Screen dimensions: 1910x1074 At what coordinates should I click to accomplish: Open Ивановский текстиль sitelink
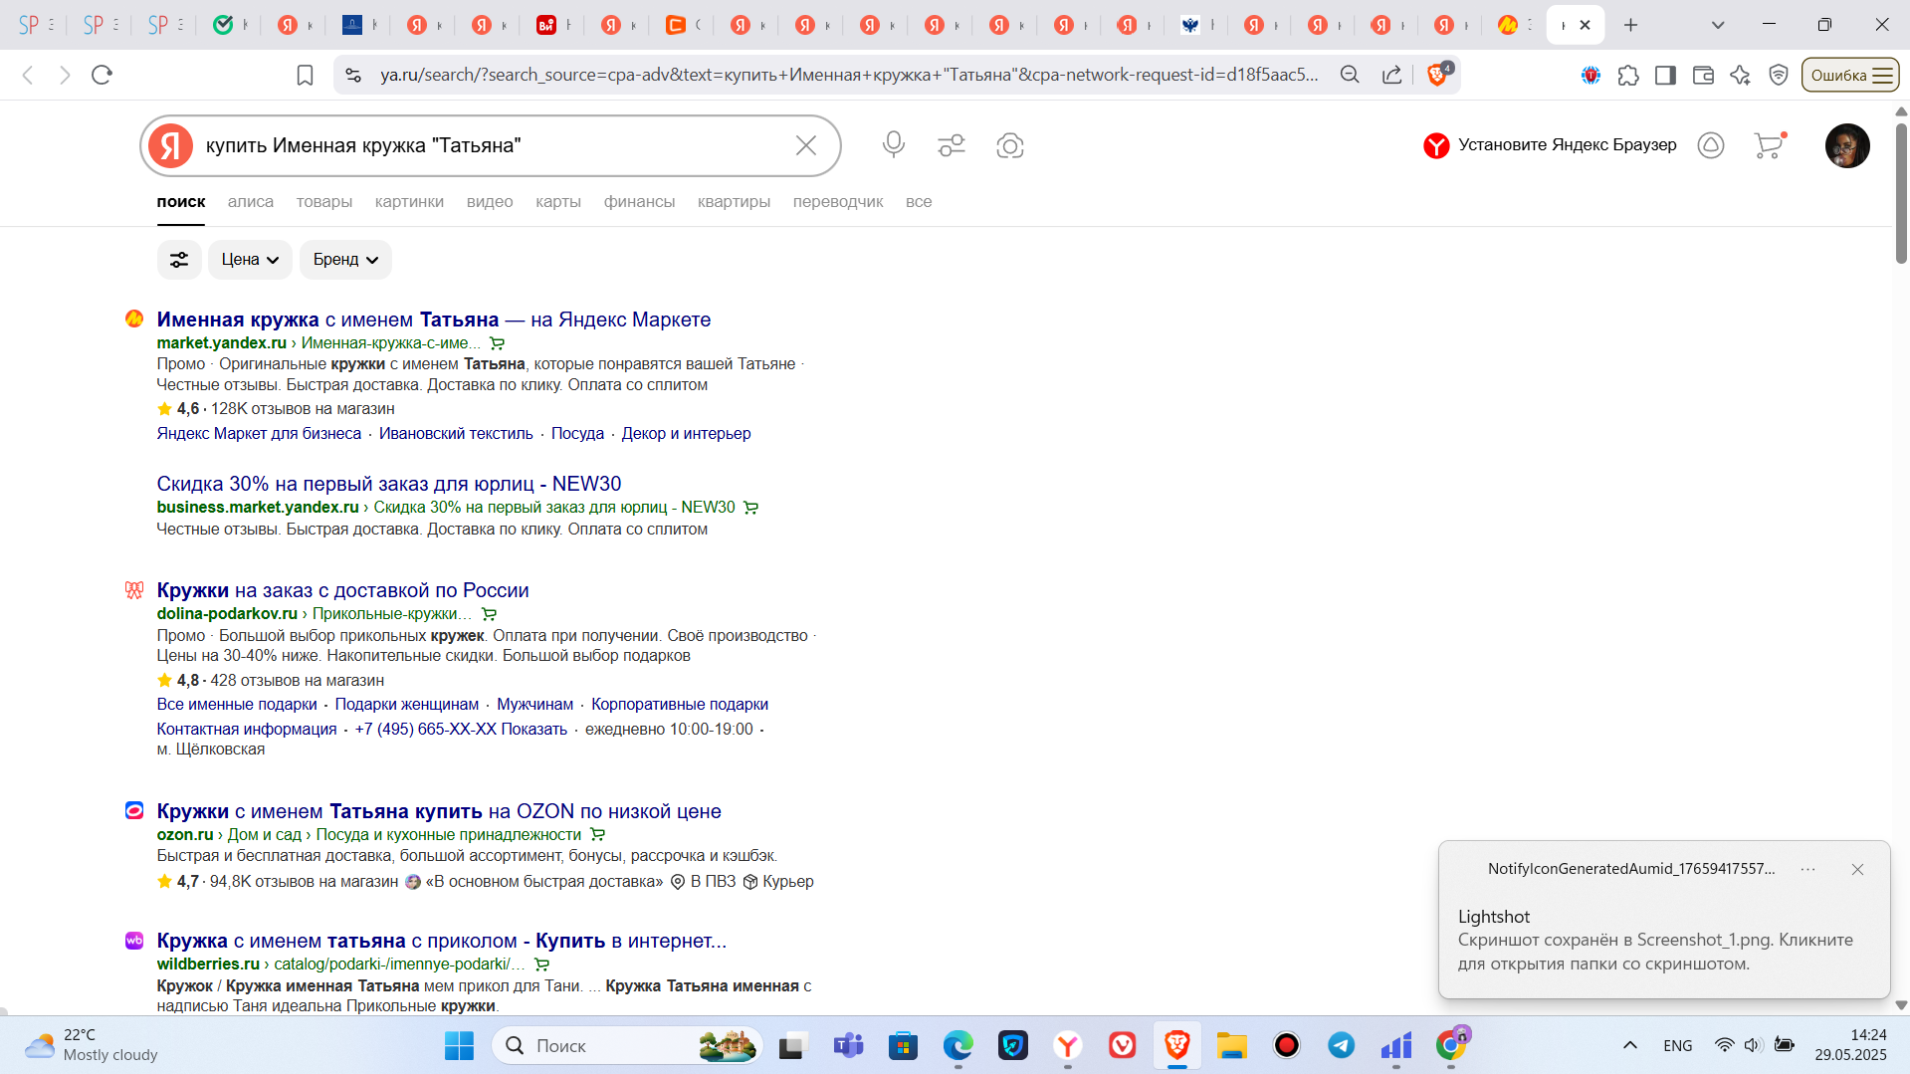pyautogui.click(x=456, y=433)
